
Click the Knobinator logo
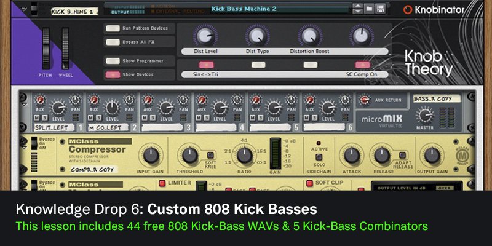tap(434, 10)
